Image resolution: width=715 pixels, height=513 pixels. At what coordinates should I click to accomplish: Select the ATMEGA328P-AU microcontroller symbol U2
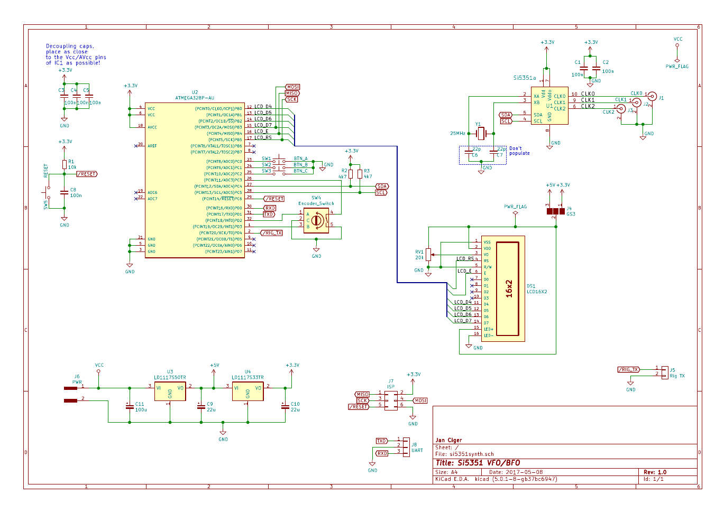coord(195,180)
